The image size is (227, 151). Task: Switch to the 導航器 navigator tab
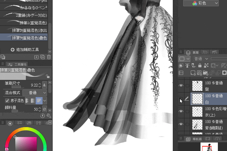194,139
